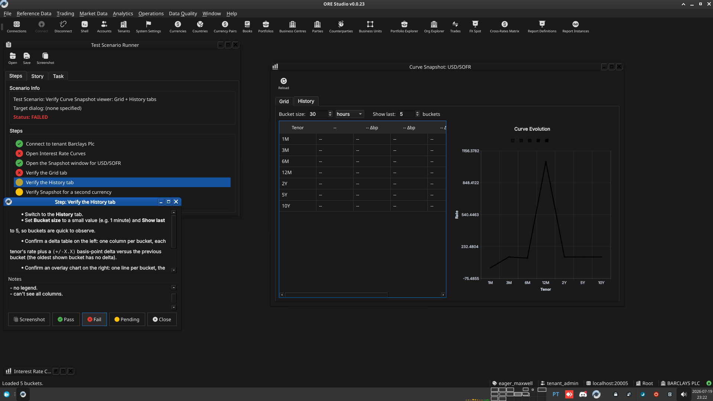Open Tenants from the toolbar

[124, 26]
